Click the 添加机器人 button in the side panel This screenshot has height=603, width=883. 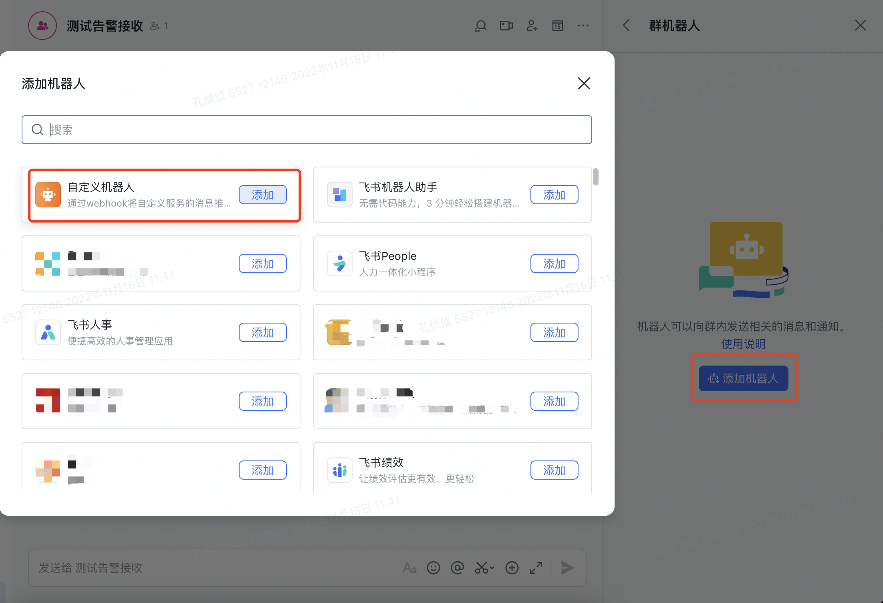point(743,378)
